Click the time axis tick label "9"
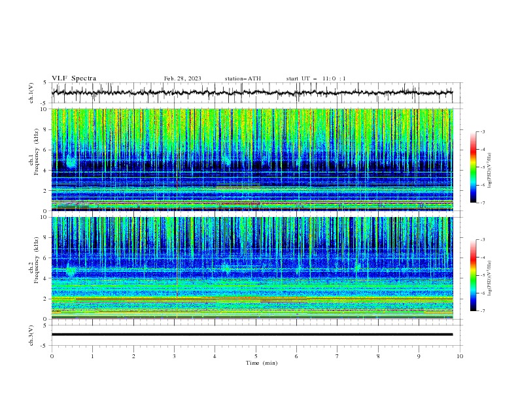518x400 pixels. (x=419, y=356)
